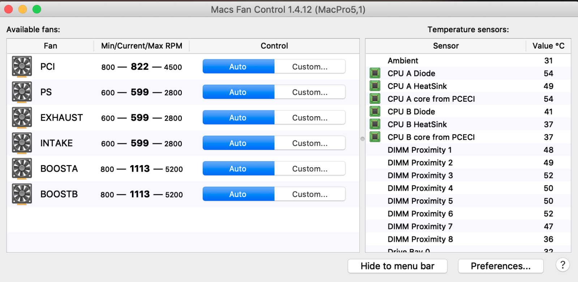Click the PCI fan icon

[x=22, y=67]
